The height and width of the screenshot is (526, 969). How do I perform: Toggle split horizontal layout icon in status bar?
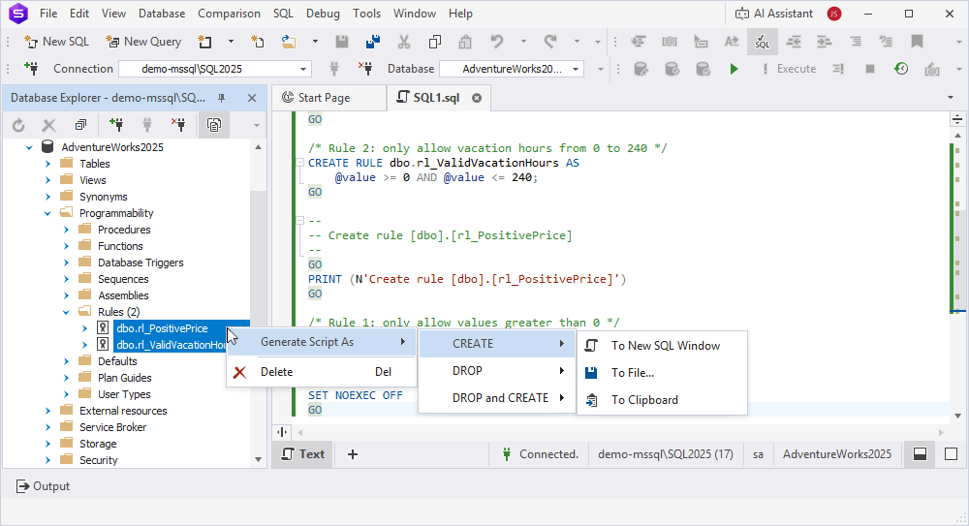(x=921, y=454)
